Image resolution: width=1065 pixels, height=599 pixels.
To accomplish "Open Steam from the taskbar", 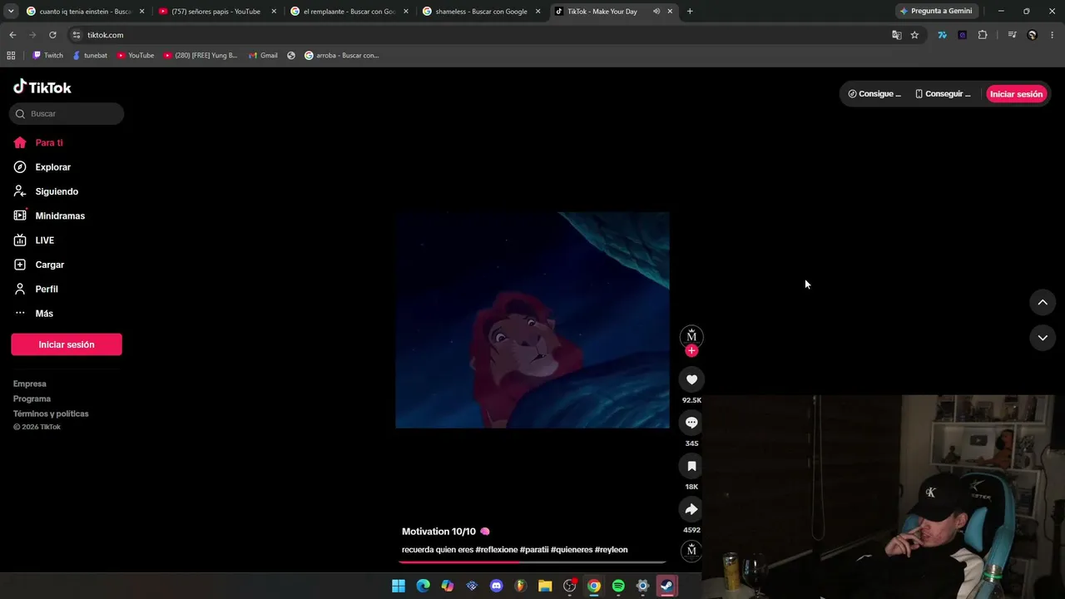I will pos(666,586).
